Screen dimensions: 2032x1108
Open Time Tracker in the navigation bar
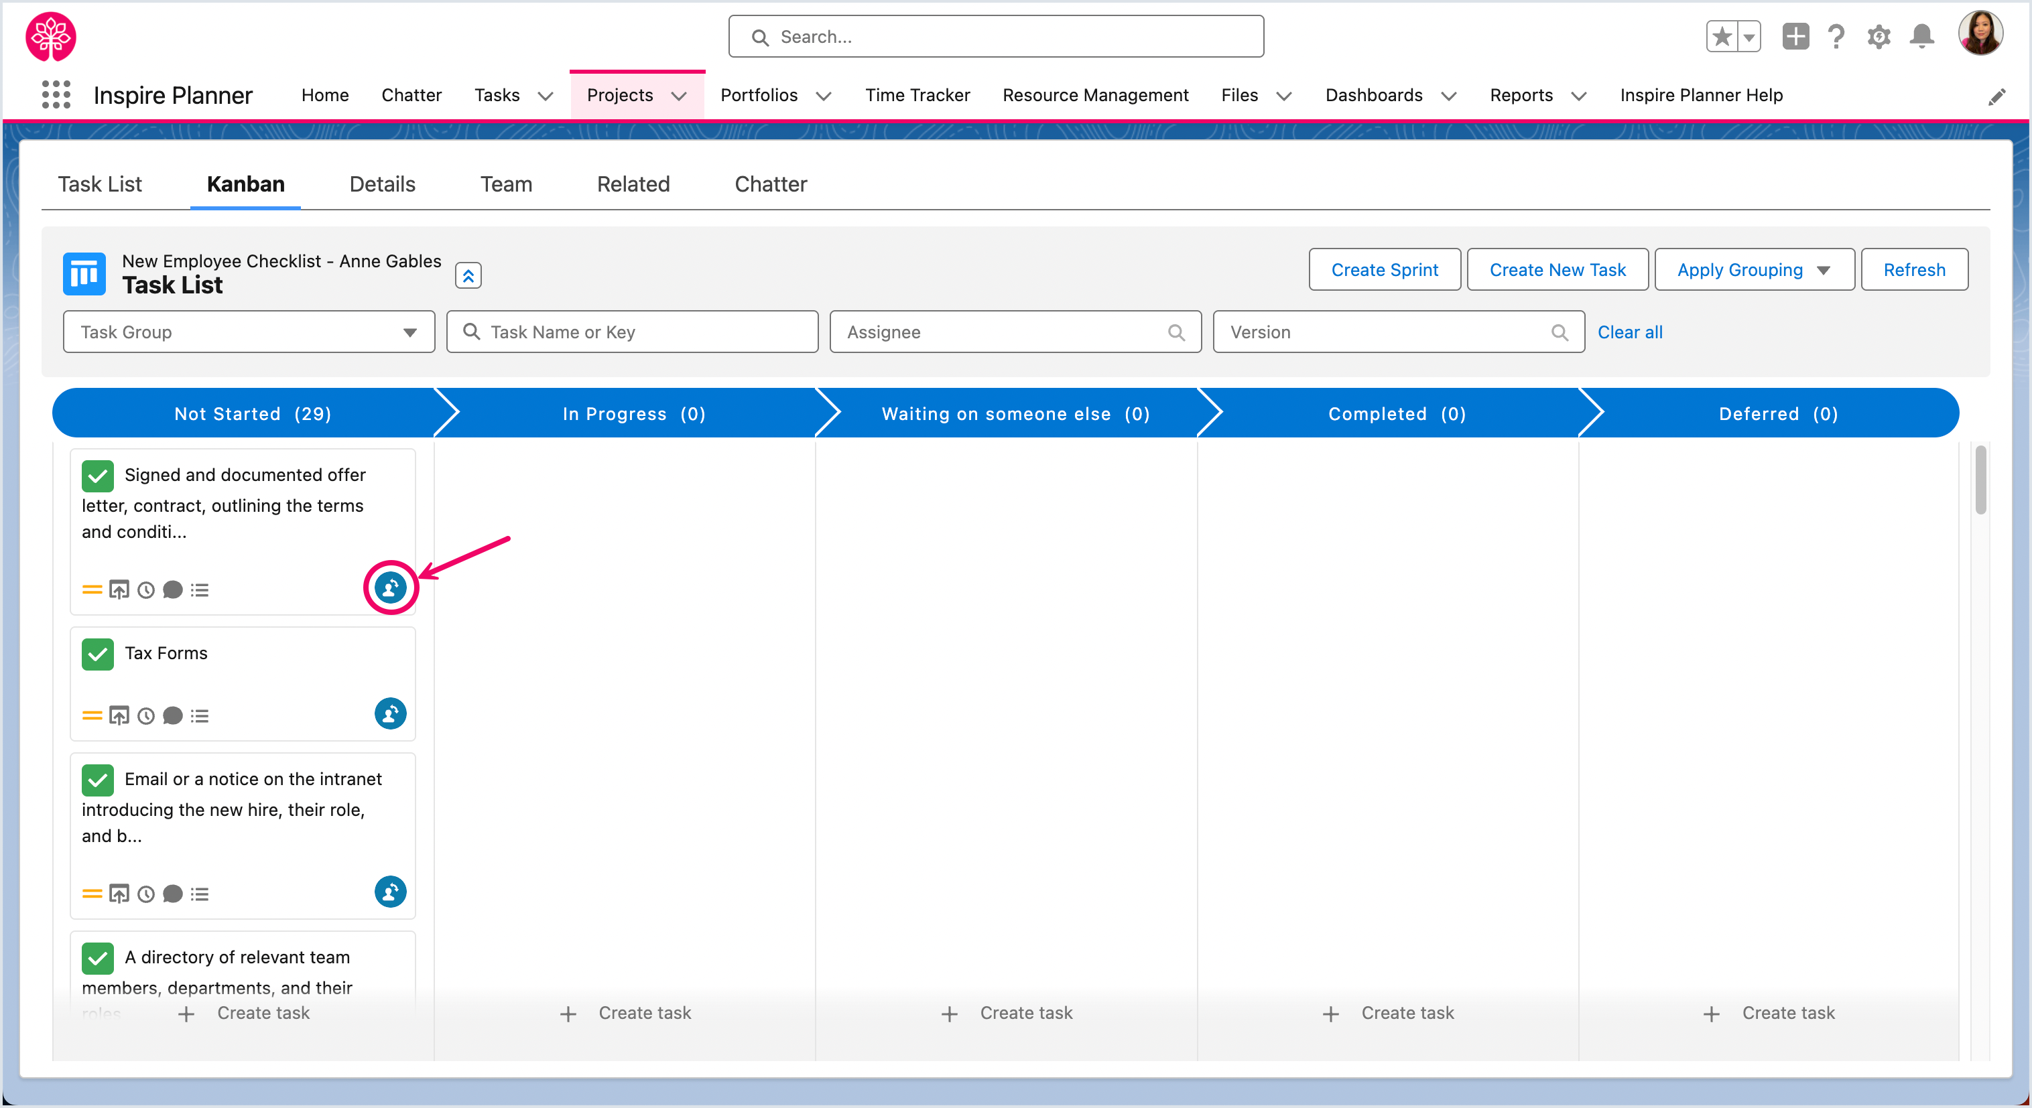point(917,95)
